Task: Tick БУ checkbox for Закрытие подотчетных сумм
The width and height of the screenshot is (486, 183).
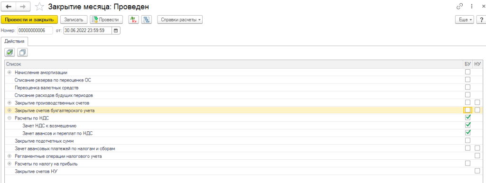Action: [x=467, y=141]
